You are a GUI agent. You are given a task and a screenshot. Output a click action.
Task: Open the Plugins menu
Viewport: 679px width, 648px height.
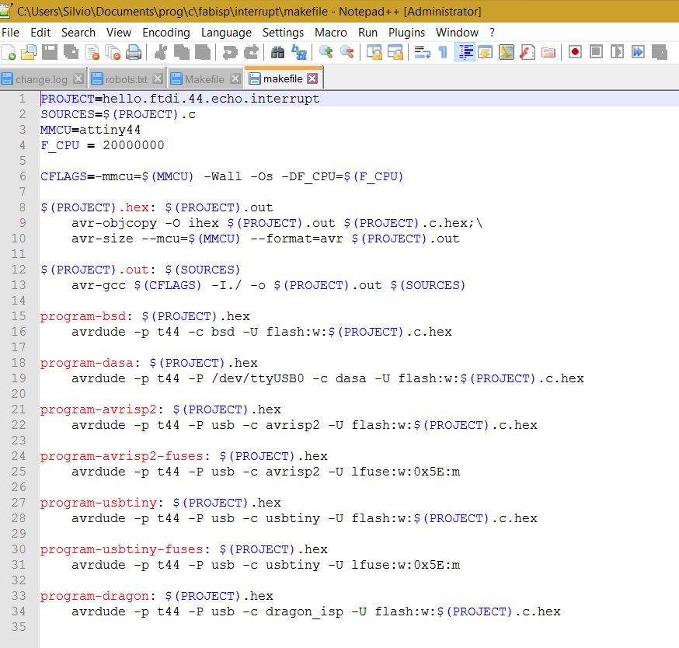click(406, 33)
